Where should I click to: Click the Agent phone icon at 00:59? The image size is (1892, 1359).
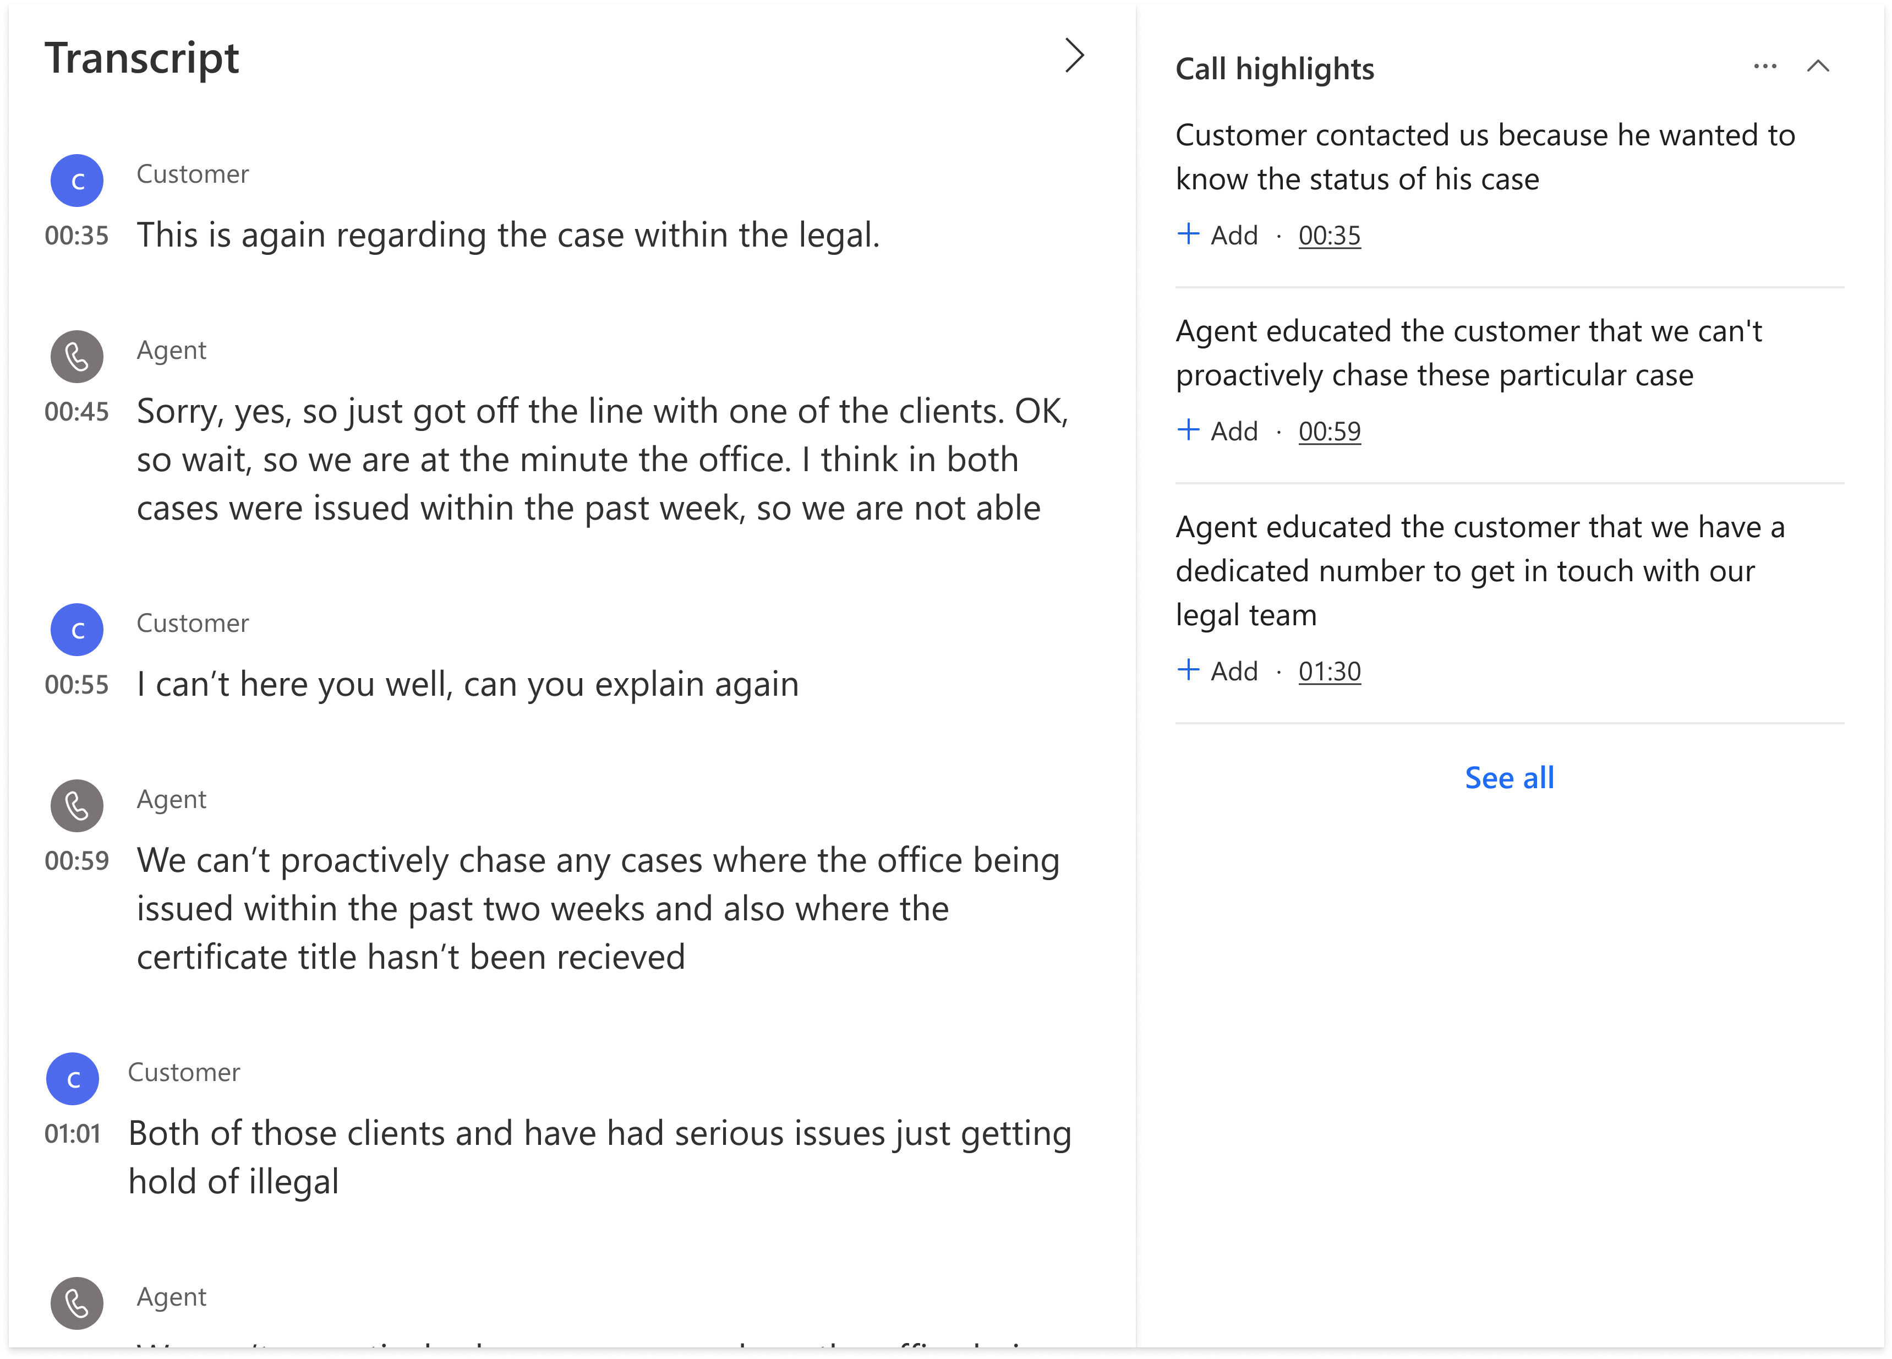[76, 806]
